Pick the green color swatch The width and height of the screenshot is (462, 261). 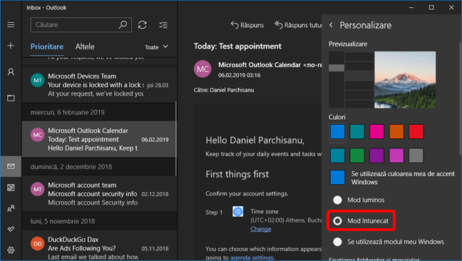tap(357, 155)
